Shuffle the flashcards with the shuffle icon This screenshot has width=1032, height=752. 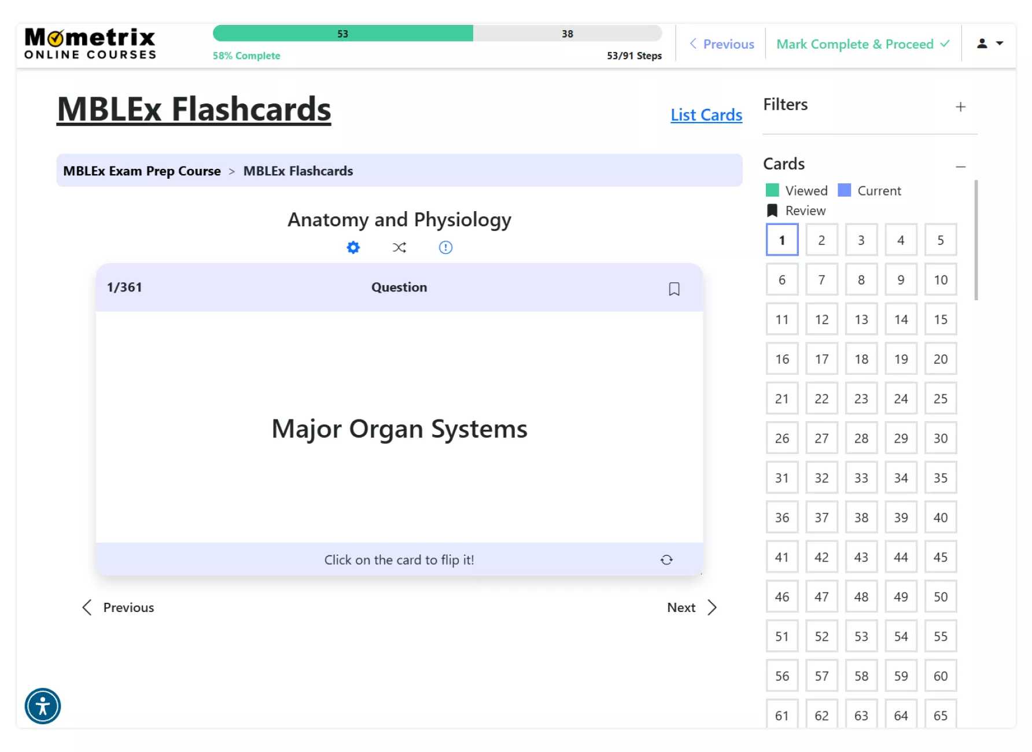click(399, 248)
